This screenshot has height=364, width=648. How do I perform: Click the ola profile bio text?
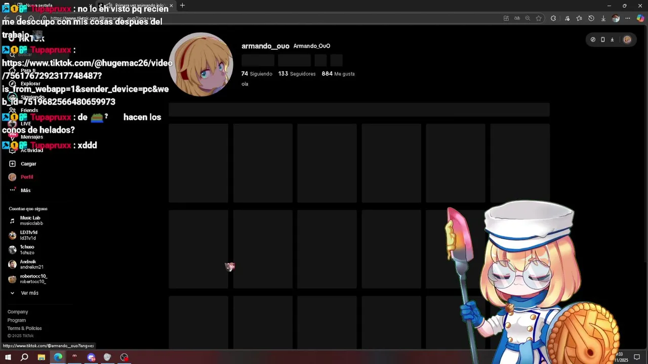coord(245,84)
